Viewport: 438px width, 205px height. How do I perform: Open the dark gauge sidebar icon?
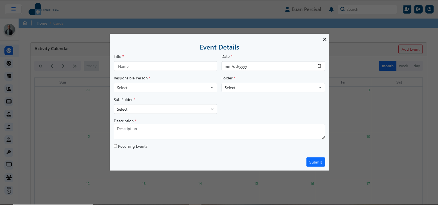[9, 63]
